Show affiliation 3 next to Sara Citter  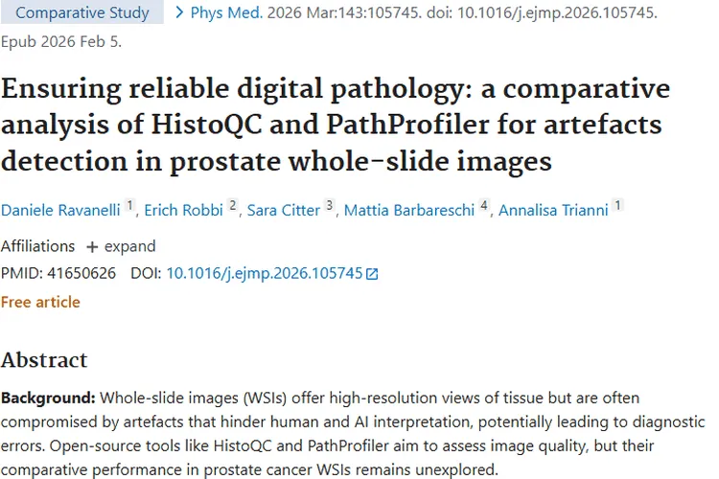(x=330, y=206)
